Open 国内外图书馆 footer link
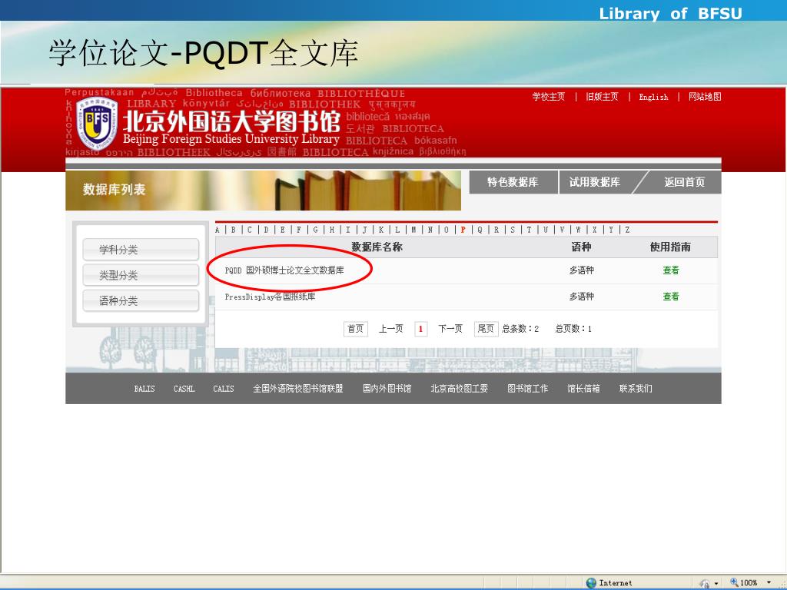This screenshot has width=787, height=590. click(x=387, y=388)
